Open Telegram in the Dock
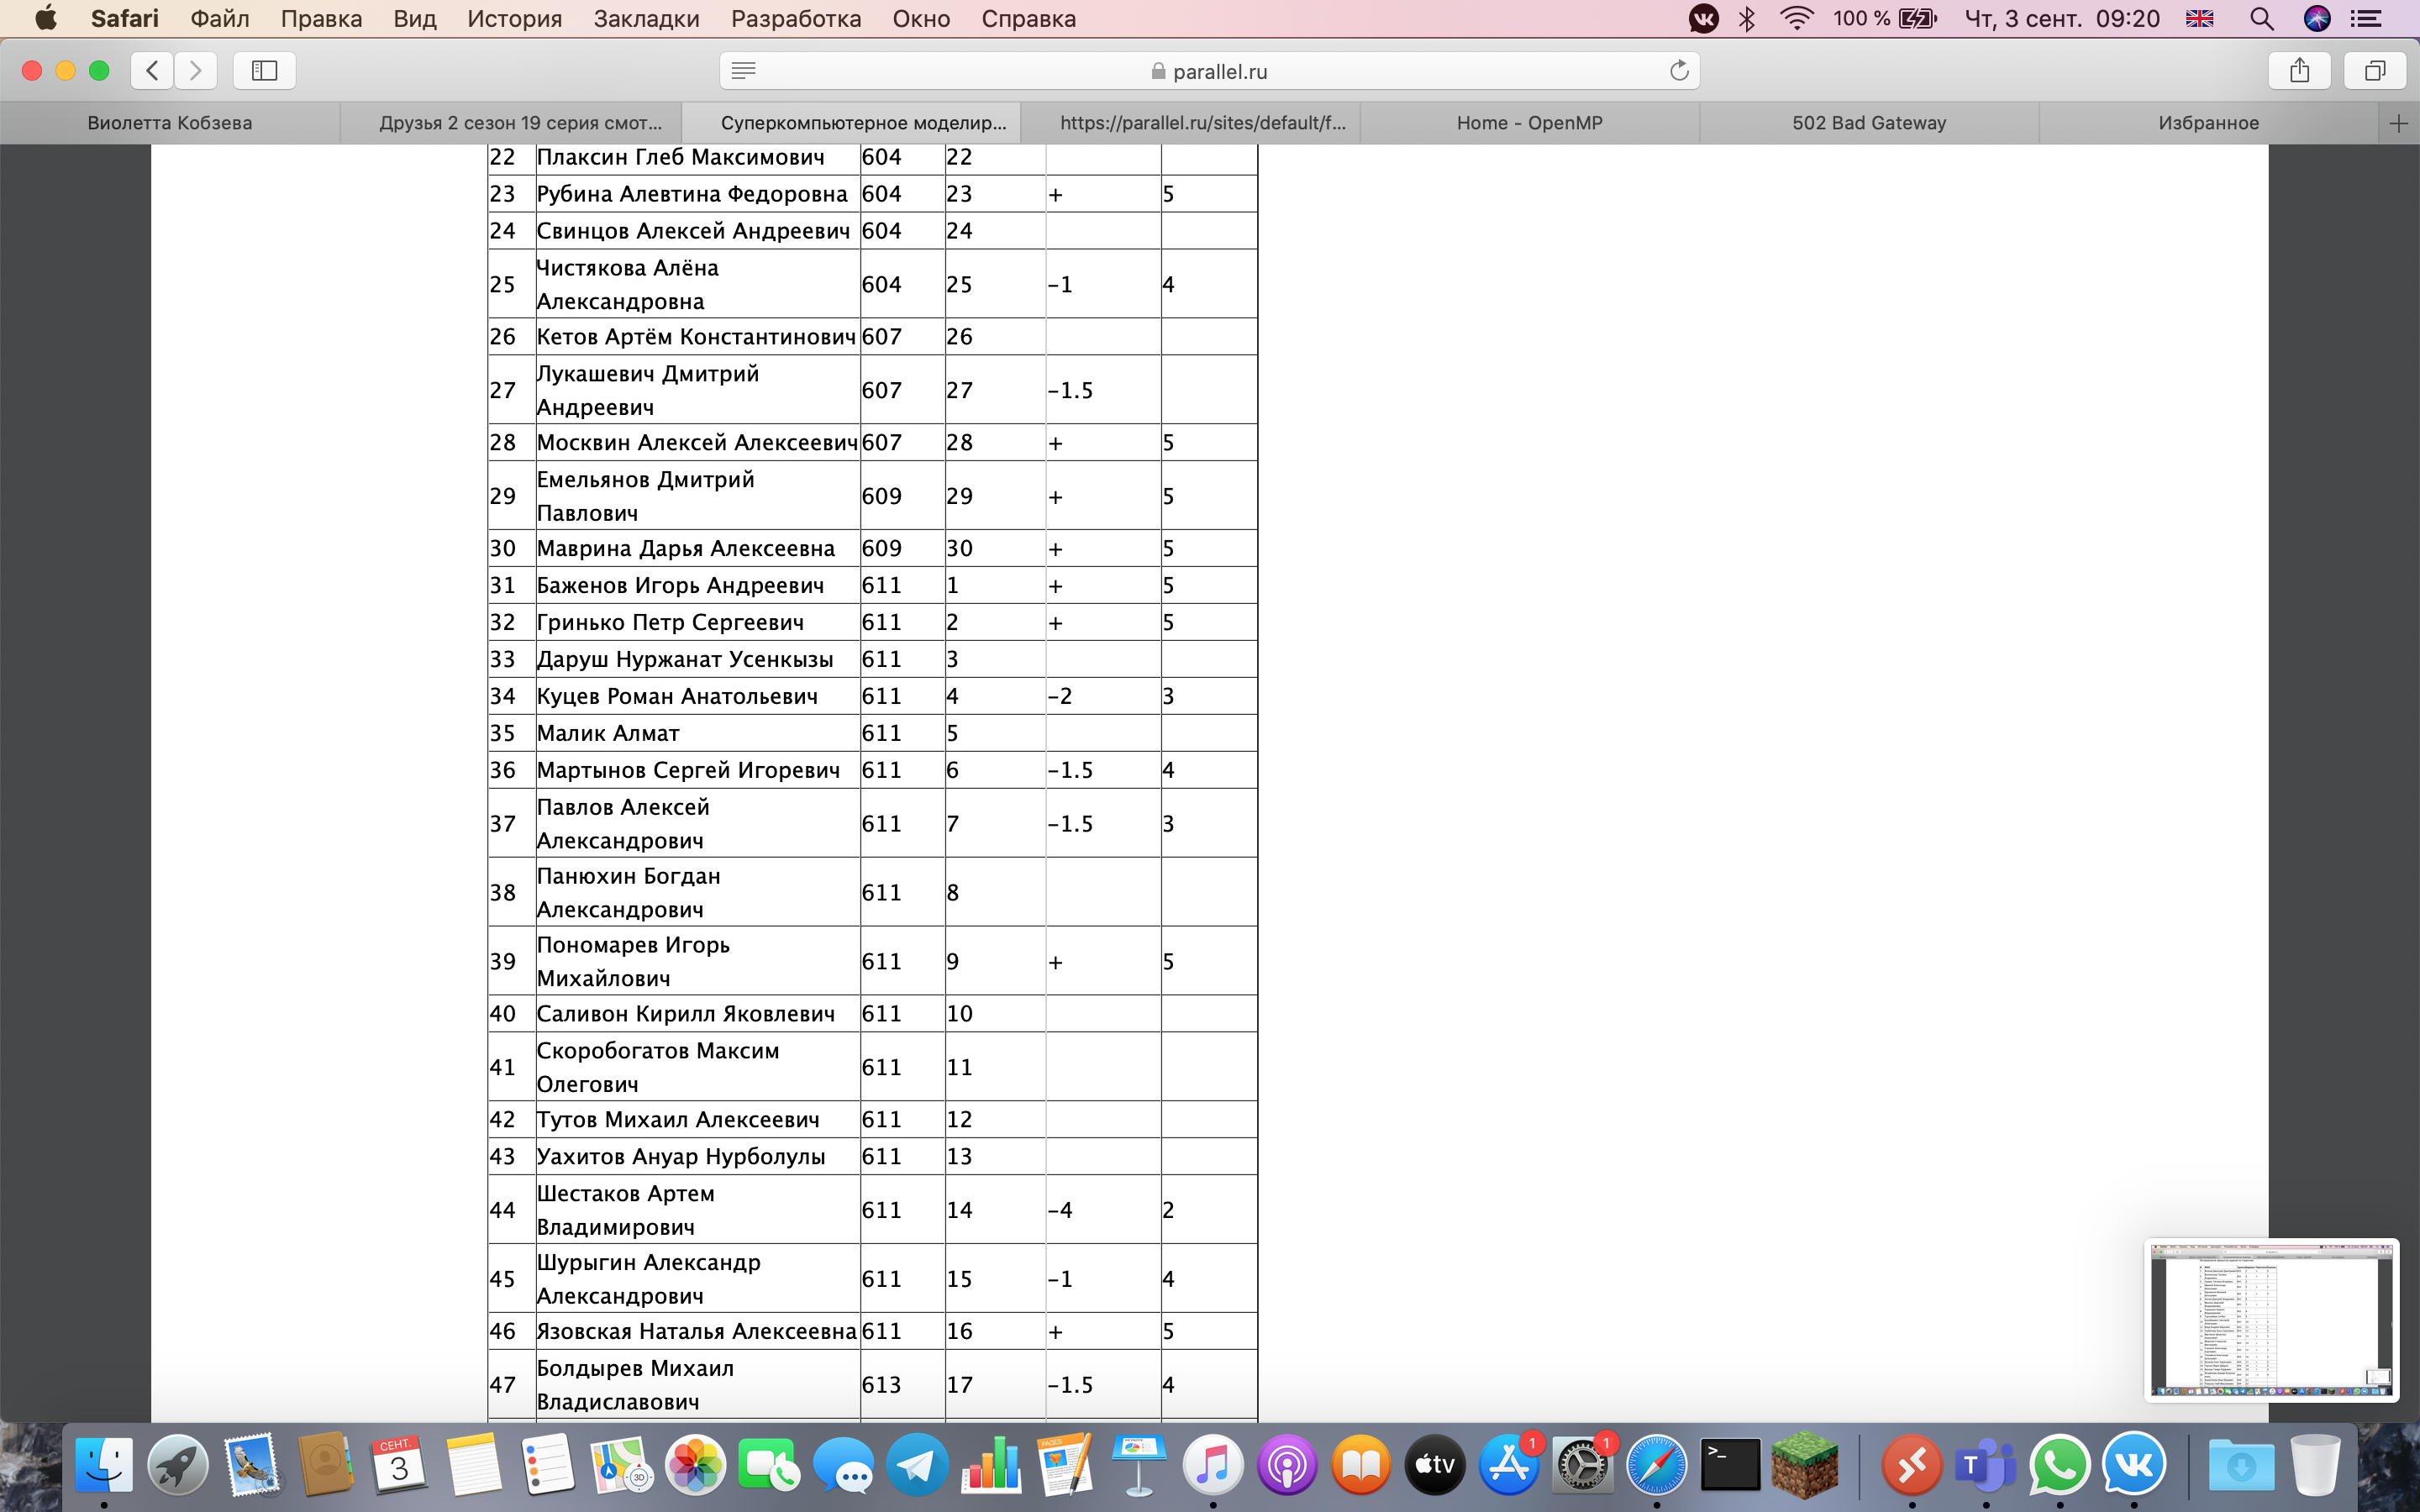 [917, 1465]
